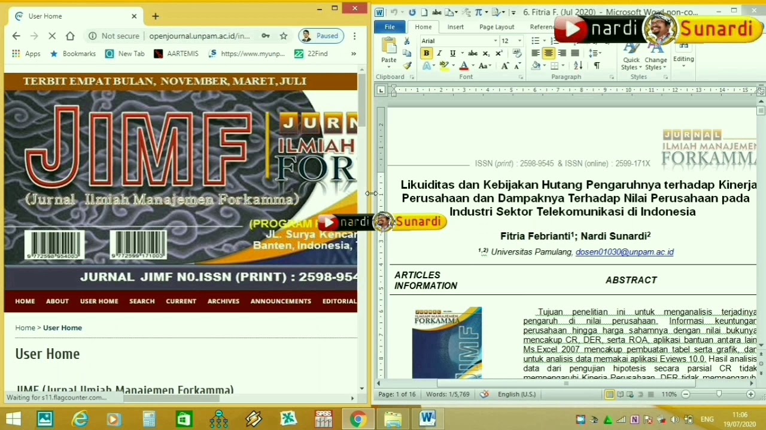The image size is (766, 430).
Task: Open Apps shortcut in bookmarks bar
Action: (x=26, y=54)
